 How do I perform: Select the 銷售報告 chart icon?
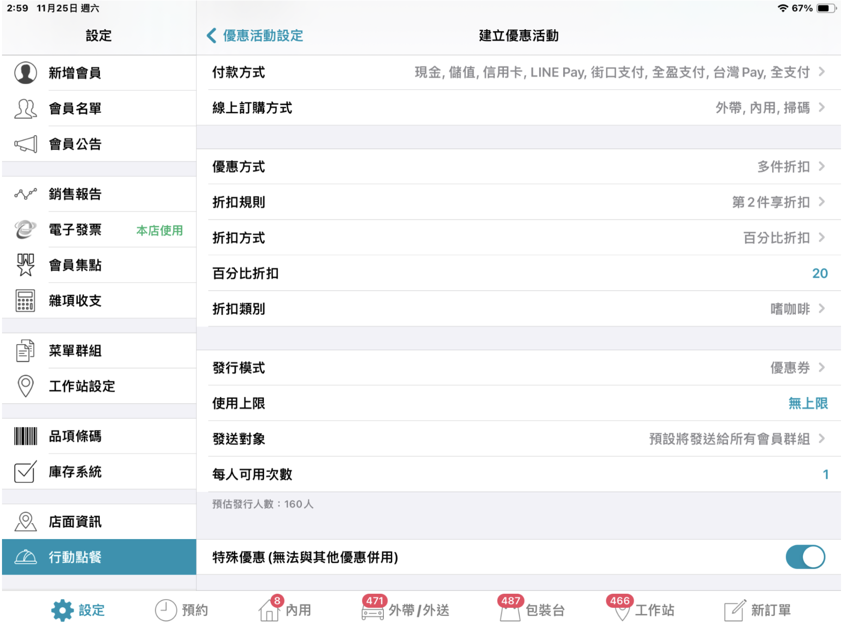click(26, 194)
